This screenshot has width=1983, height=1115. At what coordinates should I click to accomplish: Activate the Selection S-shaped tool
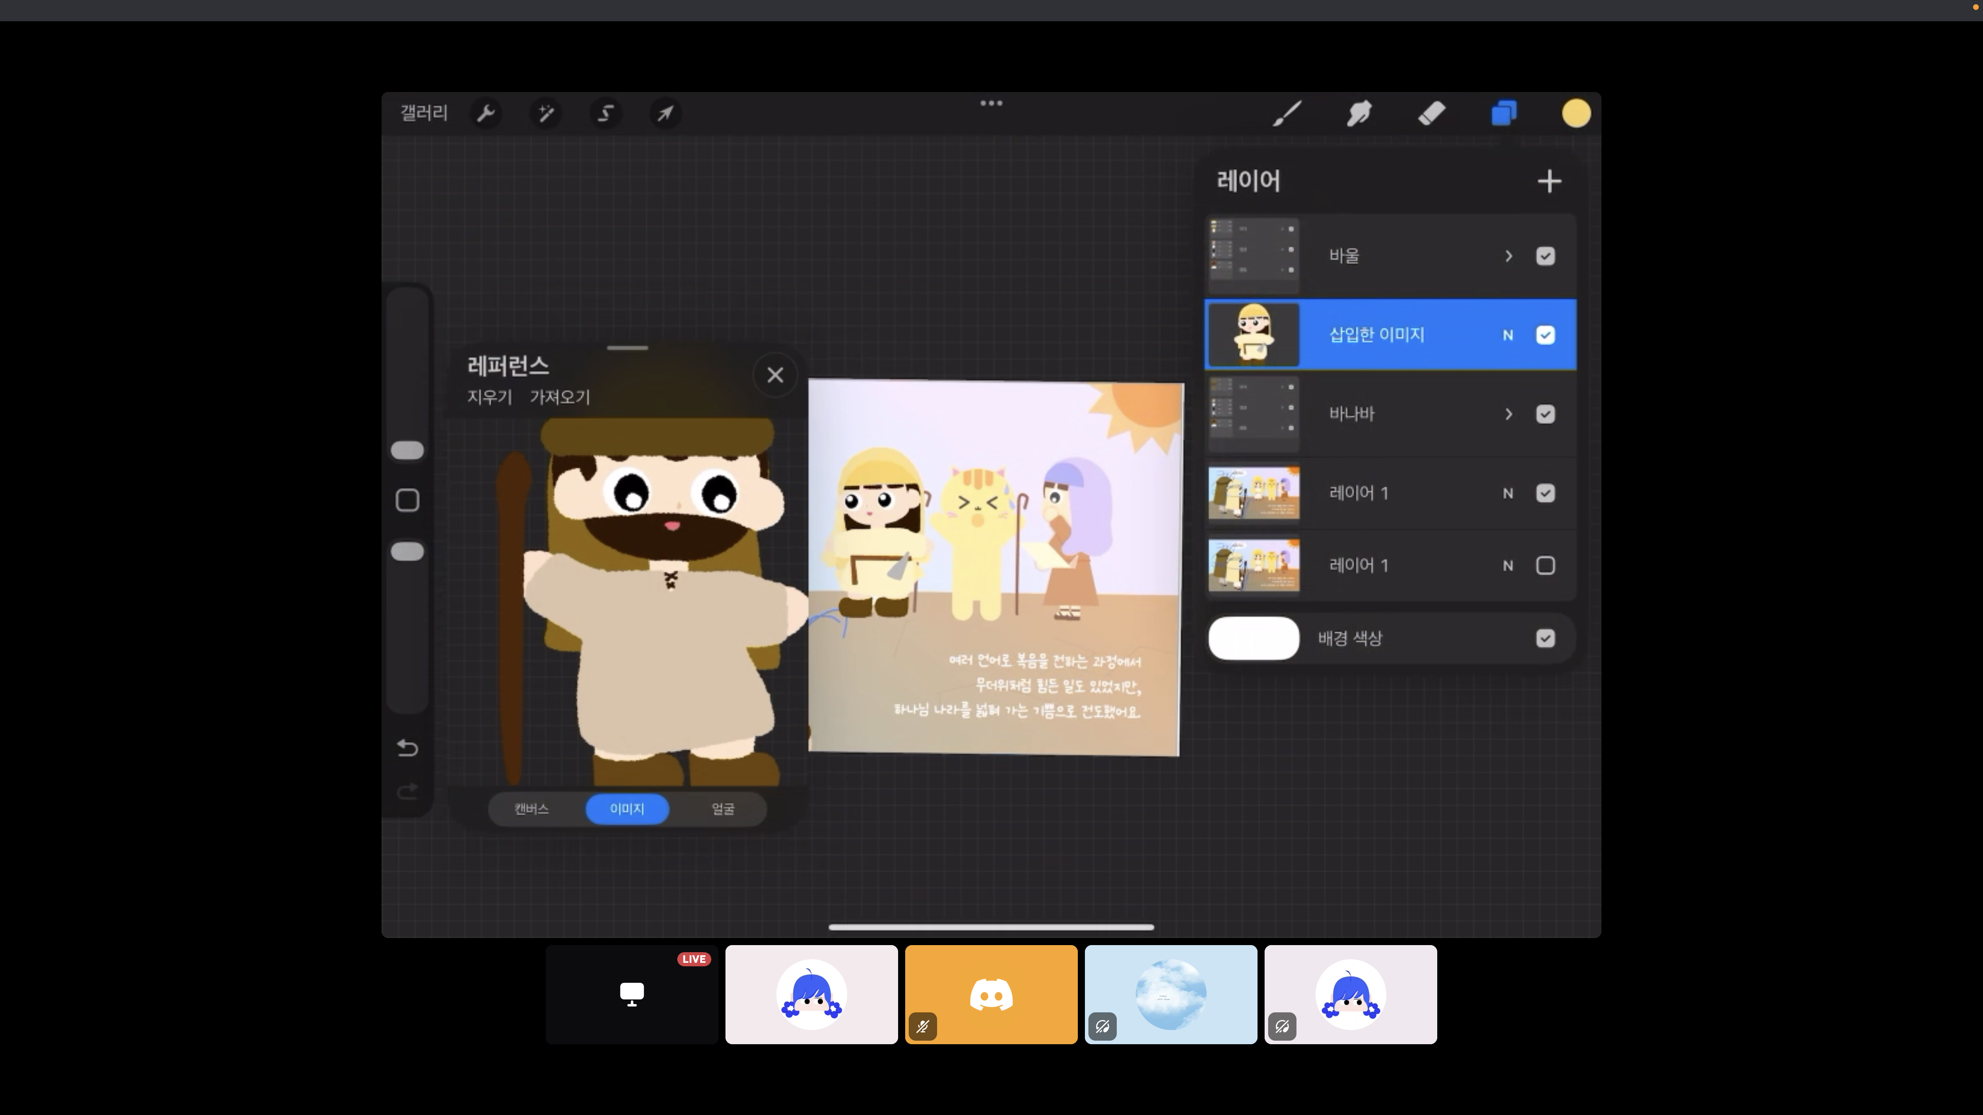click(x=606, y=114)
